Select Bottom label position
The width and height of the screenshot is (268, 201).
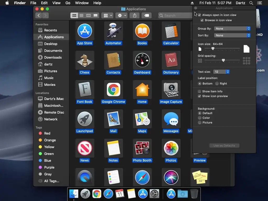pos(199,83)
